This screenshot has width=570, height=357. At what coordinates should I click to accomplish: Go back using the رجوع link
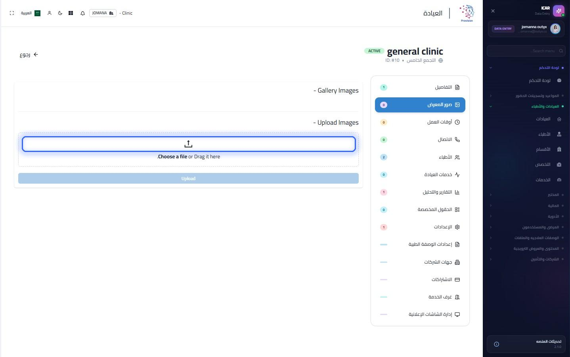[x=29, y=55]
